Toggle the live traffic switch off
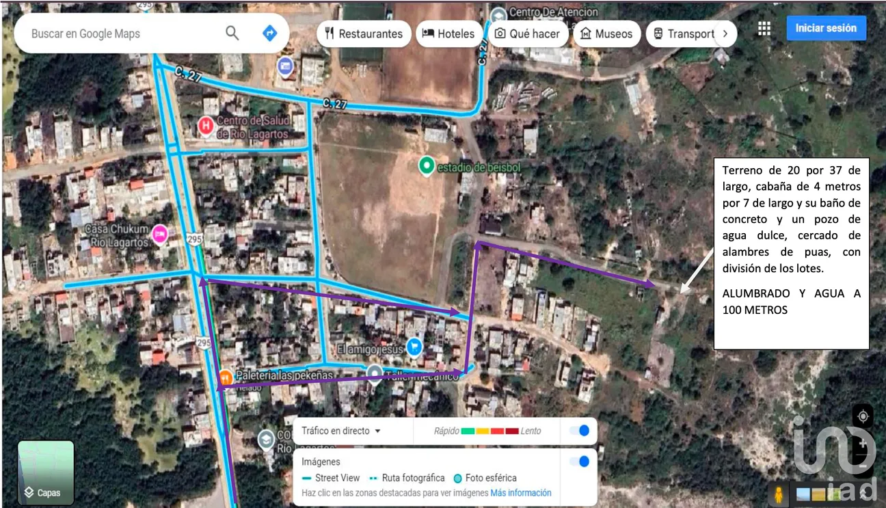The height and width of the screenshot is (508, 886). tap(579, 431)
